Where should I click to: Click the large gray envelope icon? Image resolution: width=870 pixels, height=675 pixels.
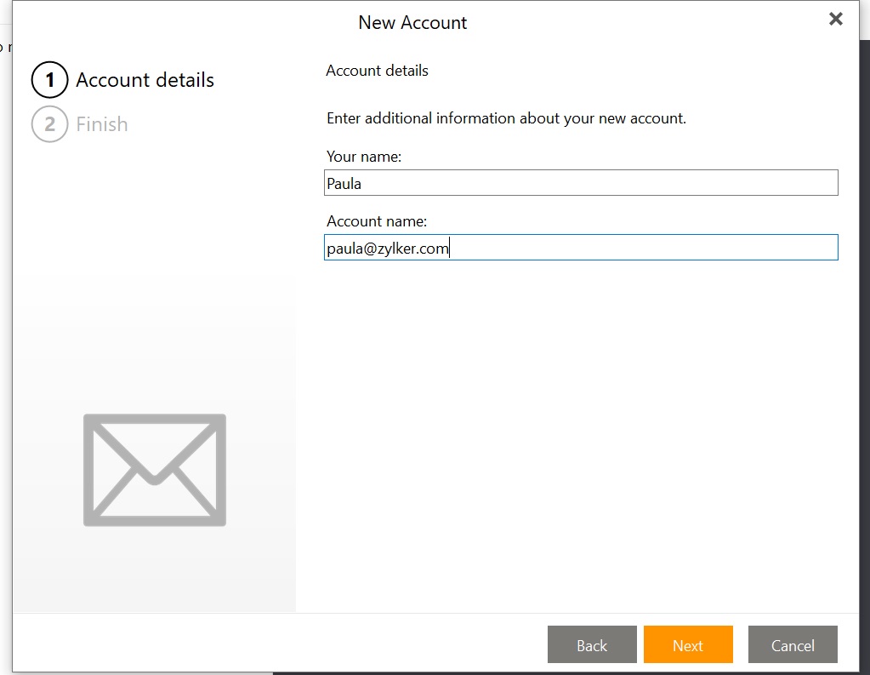(x=155, y=470)
